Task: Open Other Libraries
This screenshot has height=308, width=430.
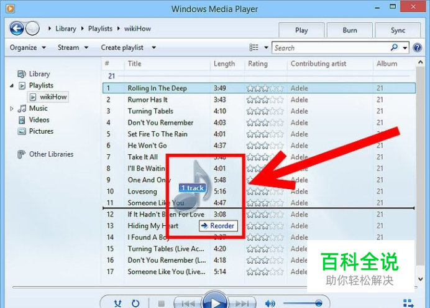Action: [52, 154]
